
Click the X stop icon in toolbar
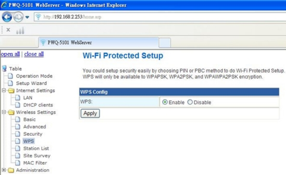coord(8,30)
